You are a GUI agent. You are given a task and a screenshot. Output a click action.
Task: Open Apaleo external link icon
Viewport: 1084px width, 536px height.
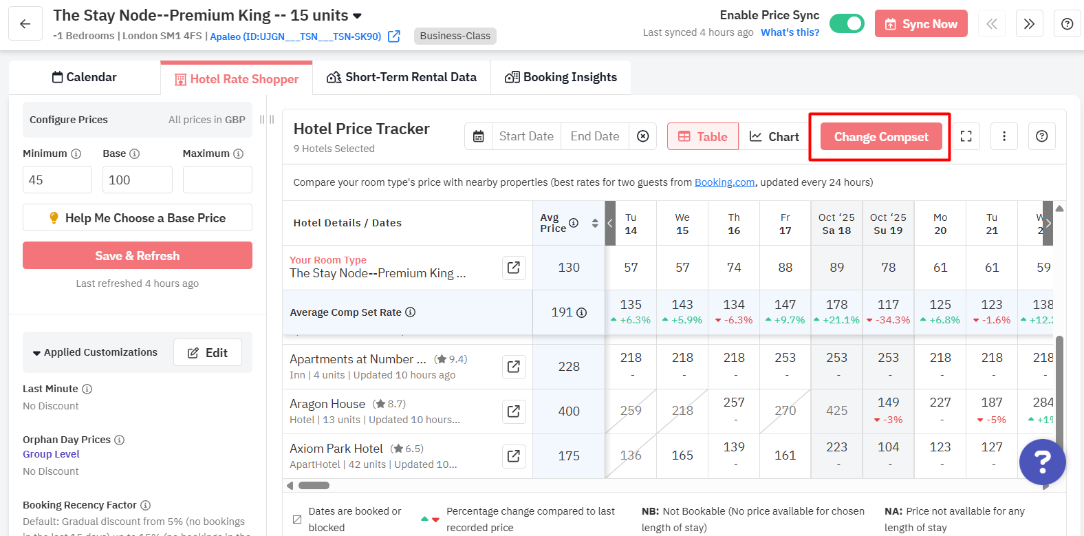[x=394, y=36]
